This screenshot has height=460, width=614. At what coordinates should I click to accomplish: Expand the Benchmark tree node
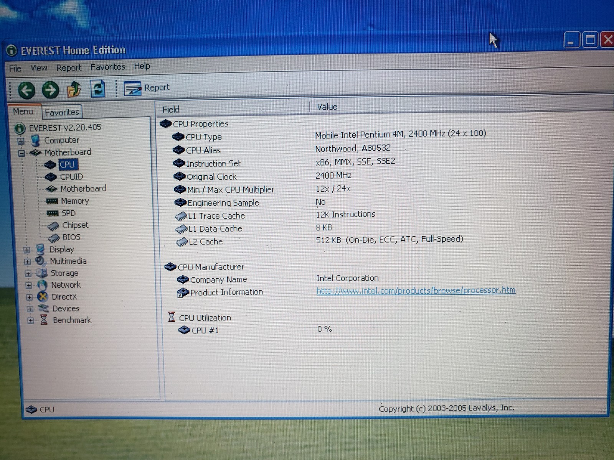pyautogui.click(x=31, y=320)
